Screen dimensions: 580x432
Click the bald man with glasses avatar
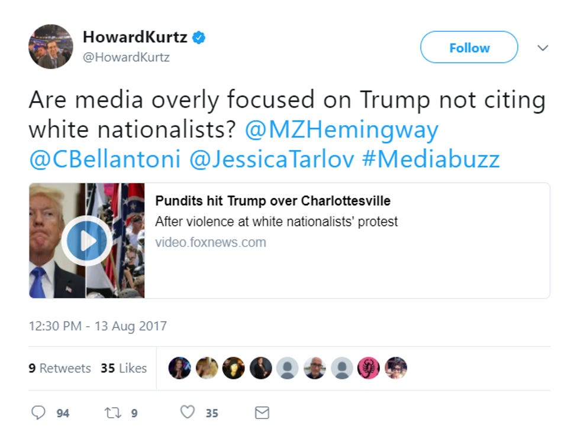pos(314,368)
